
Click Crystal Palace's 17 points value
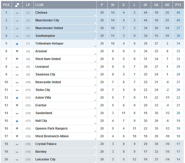coord(178,144)
